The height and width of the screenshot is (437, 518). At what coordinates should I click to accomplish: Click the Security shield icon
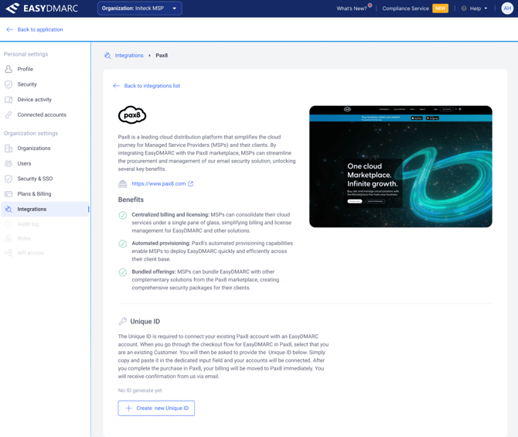[9, 84]
